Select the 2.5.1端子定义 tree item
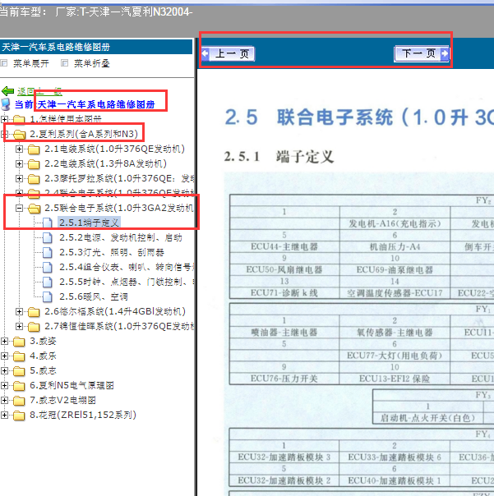This screenshot has width=494, height=496. (x=89, y=223)
